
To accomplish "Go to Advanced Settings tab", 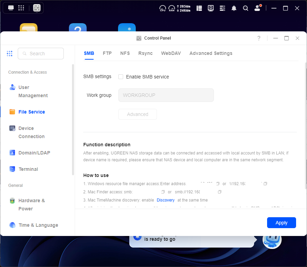I will pos(211,53).
